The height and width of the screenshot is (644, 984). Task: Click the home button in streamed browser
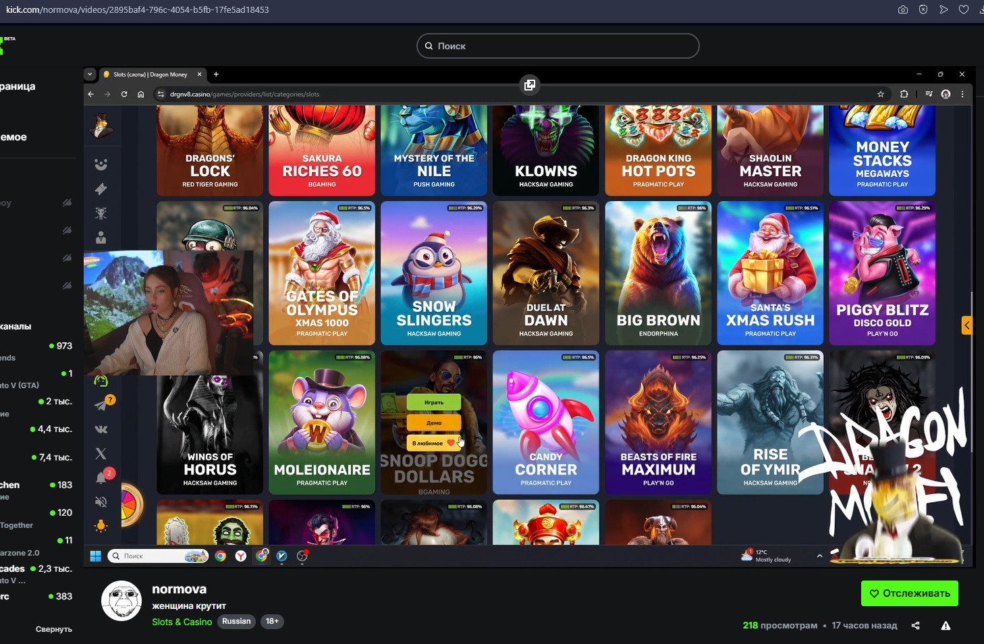coord(141,94)
